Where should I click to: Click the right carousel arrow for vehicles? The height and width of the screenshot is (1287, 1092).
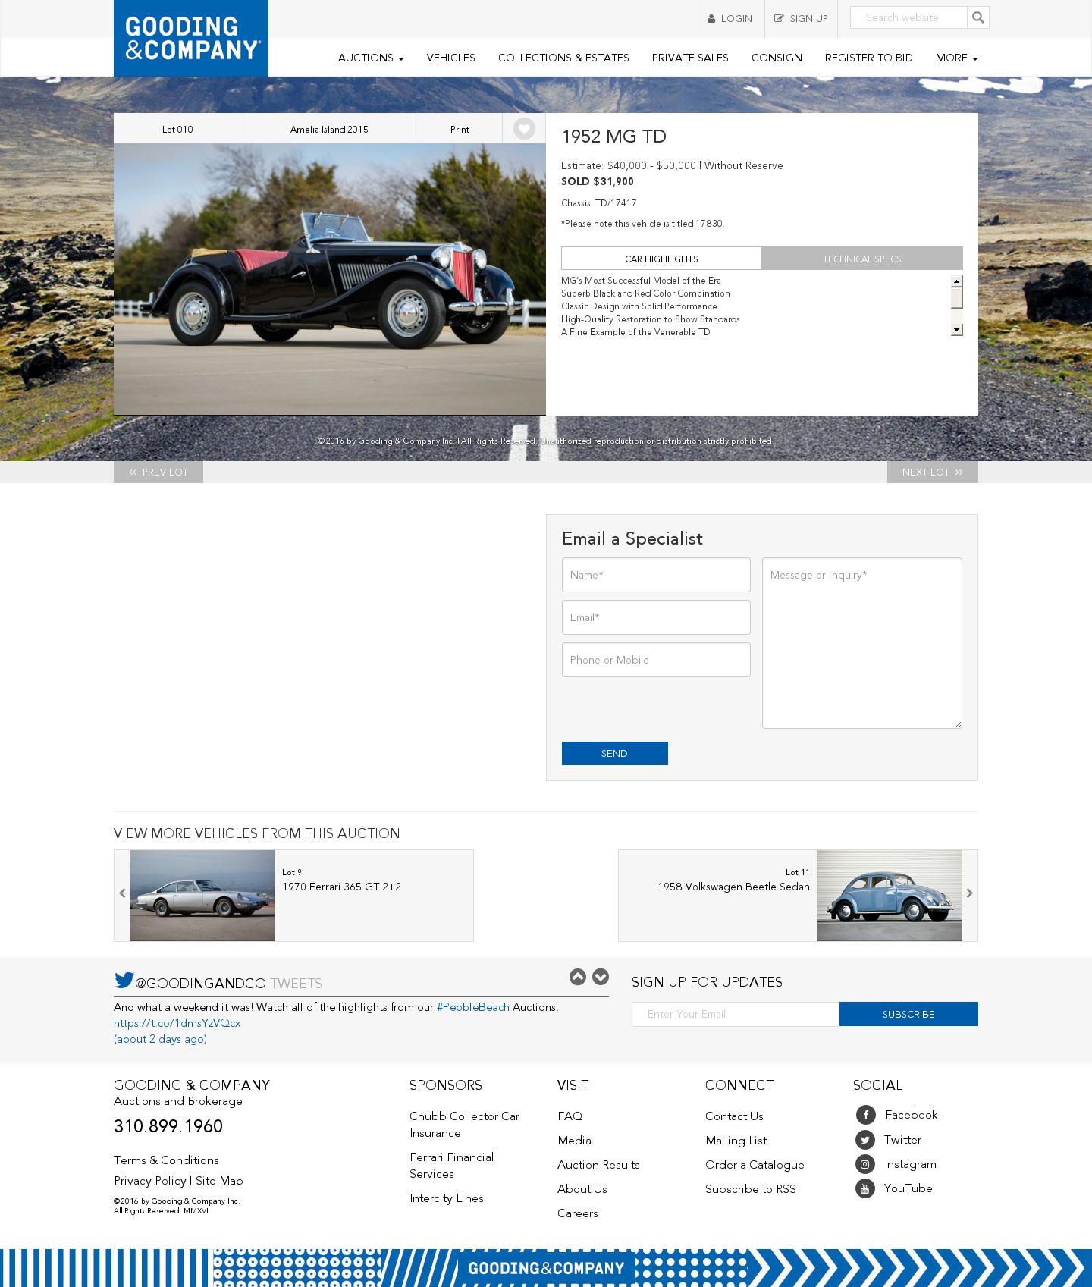(x=970, y=893)
